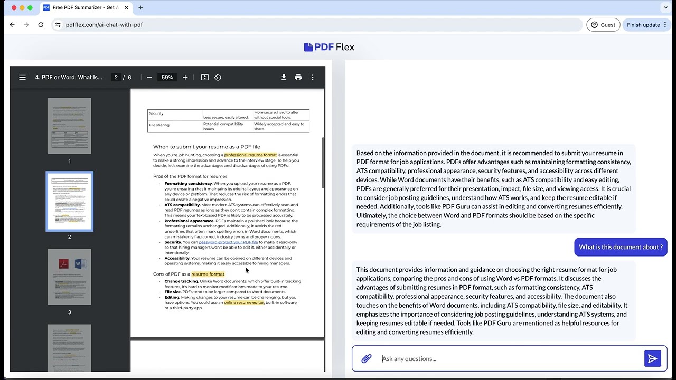Click the 'What is this document about ?' message
Image resolution: width=676 pixels, height=380 pixels.
[621, 247]
